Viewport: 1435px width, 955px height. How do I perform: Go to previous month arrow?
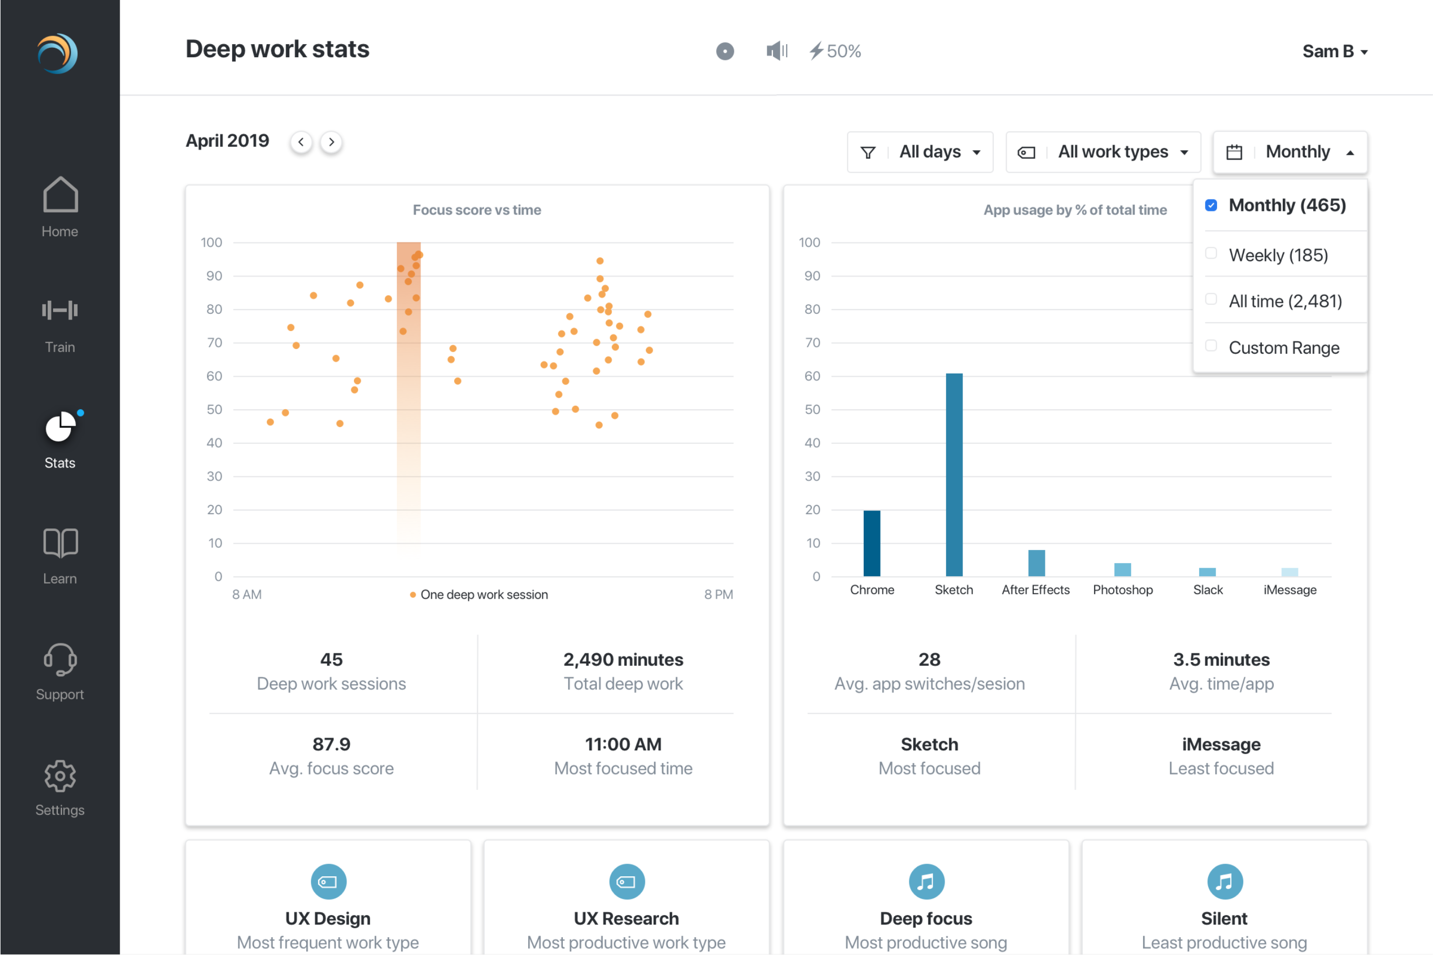coord(301,142)
